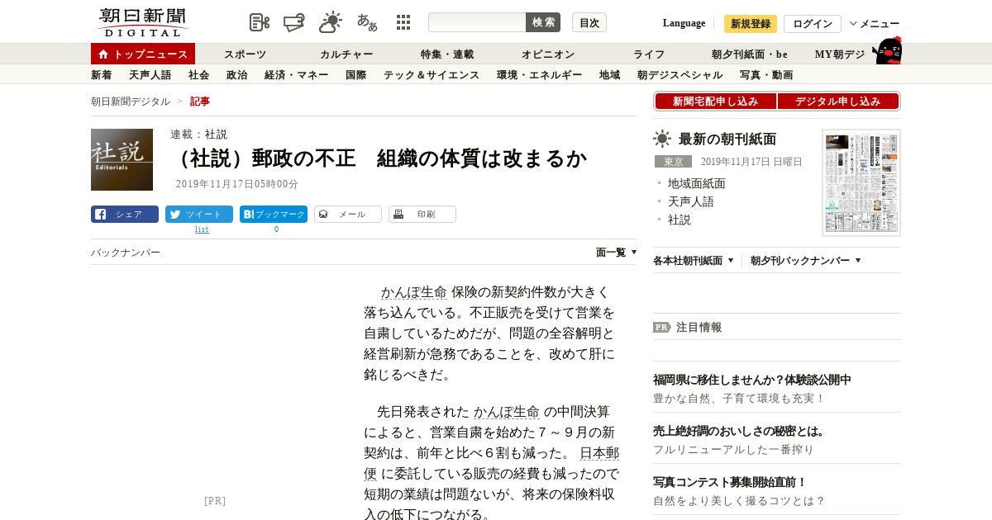
Task: Click the Asahi Shimbun Digital logo
Action: (x=142, y=22)
